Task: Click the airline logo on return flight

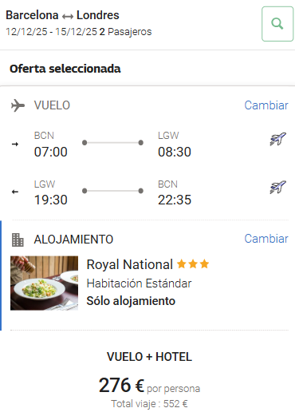Action: pyautogui.click(x=278, y=187)
